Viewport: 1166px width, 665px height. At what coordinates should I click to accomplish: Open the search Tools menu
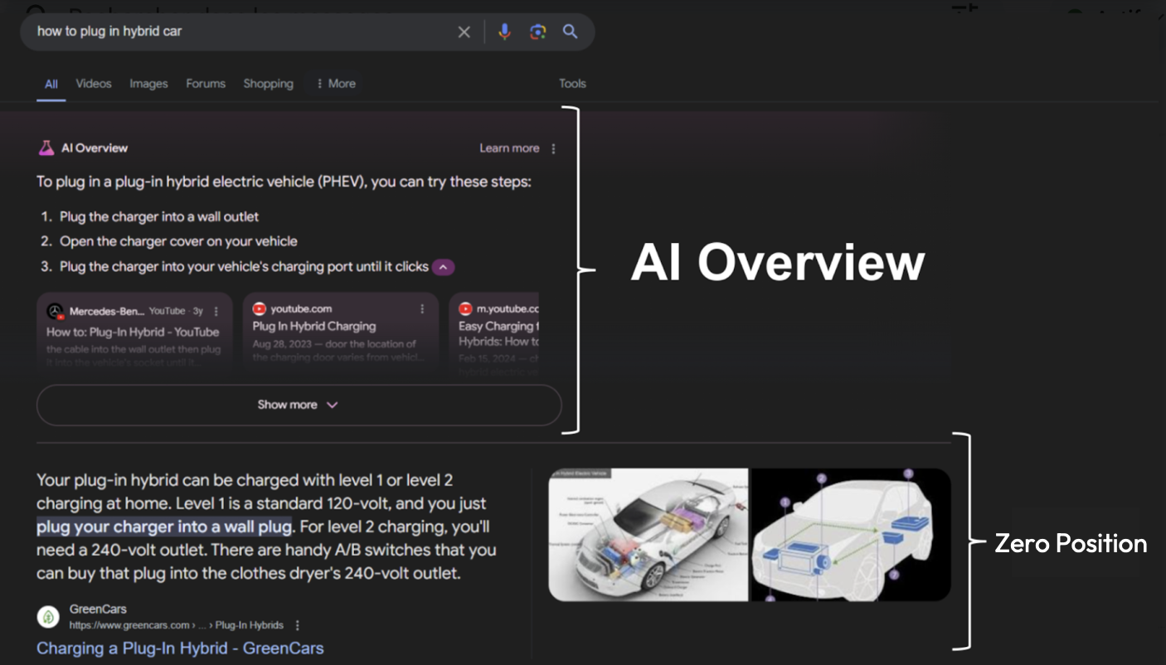click(x=572, y=84)
